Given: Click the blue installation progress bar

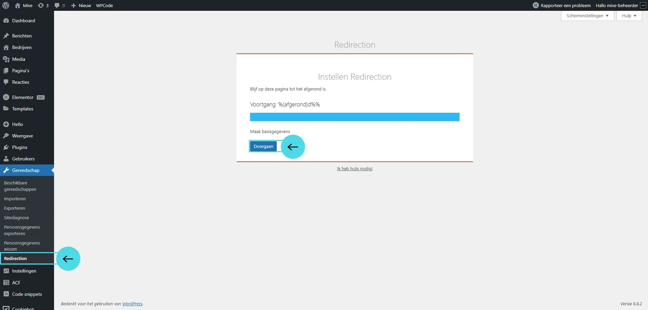Looking at the screenshot, I should 355,117.
